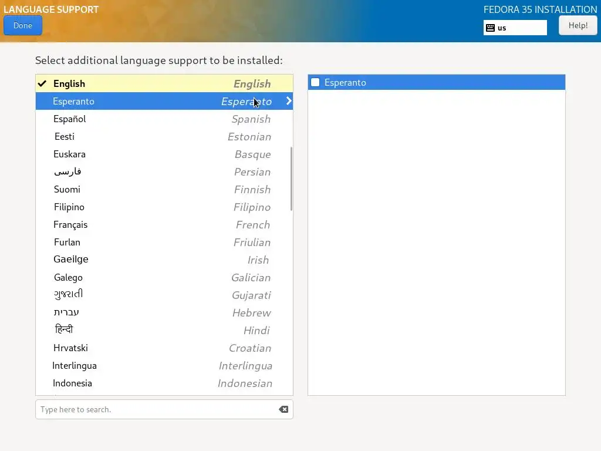Select Galego (Galician) language
Screen dimensions: 601x451
click(x=164, y=277)
